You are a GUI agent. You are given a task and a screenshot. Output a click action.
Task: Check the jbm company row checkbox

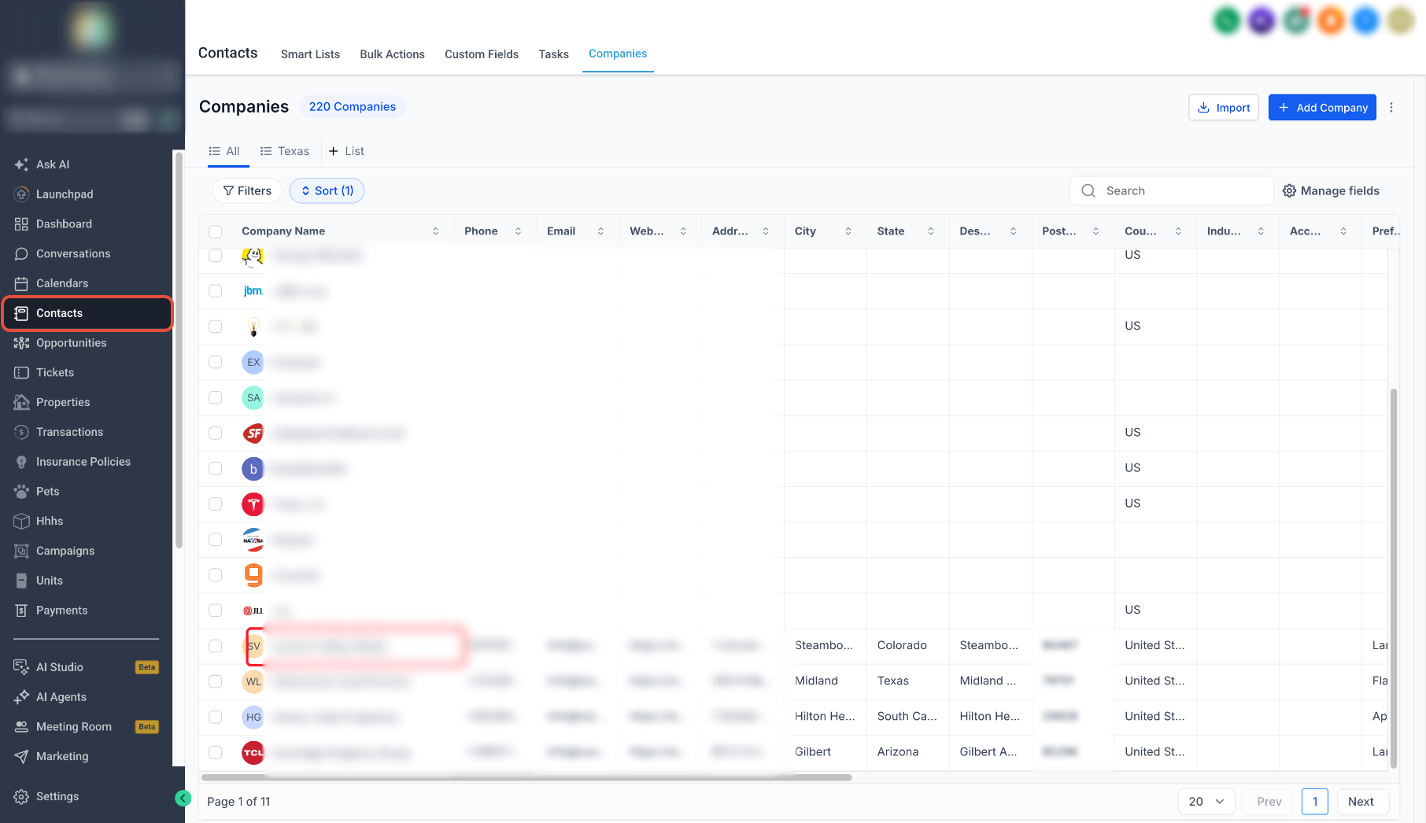coord(216,291)
